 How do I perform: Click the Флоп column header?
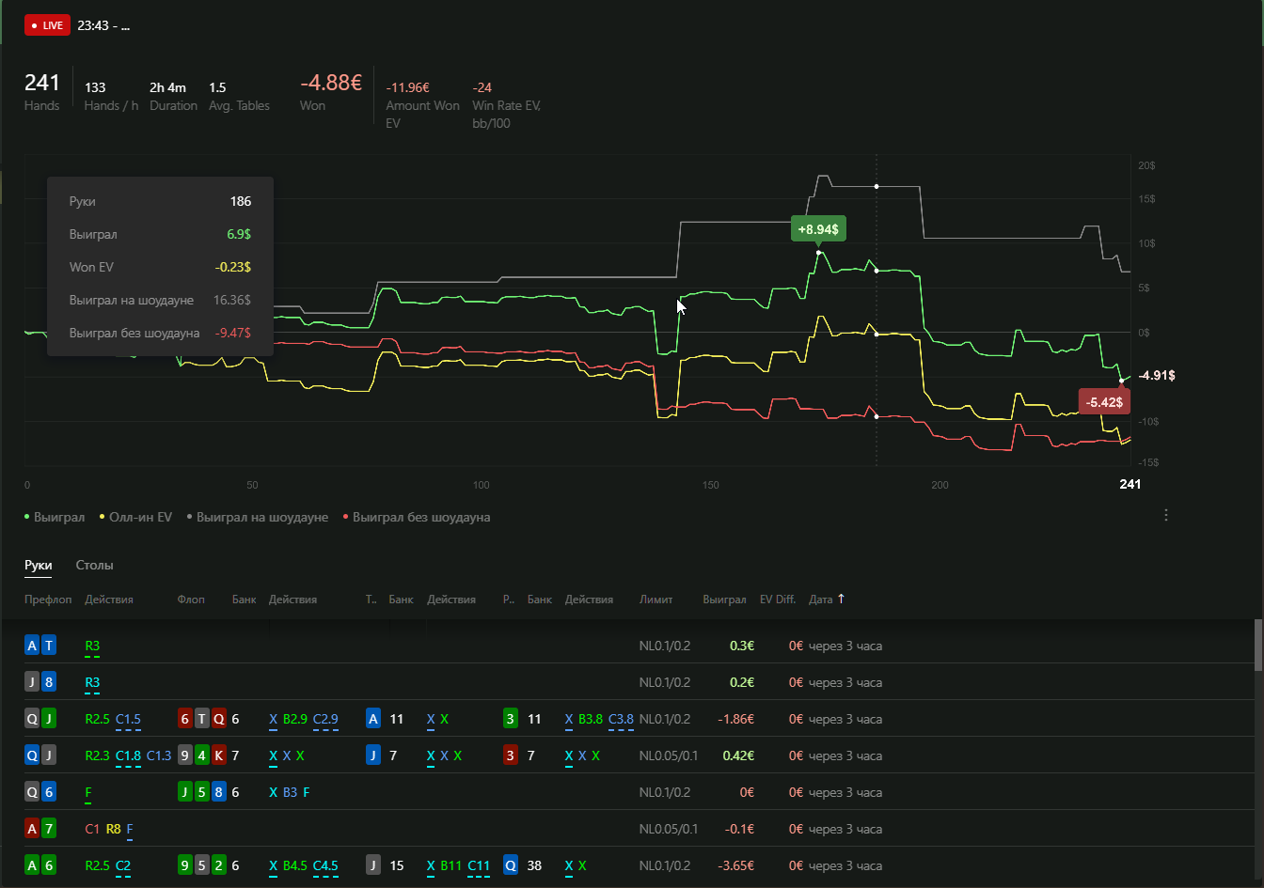(x=191, y=600)
